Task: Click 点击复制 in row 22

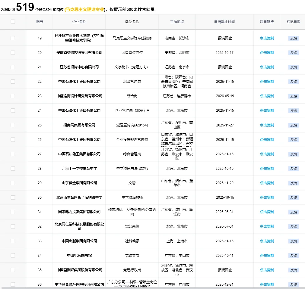Action: pos(267,82)
